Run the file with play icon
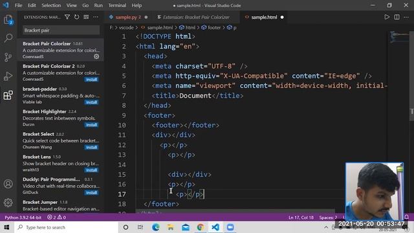414x233 pixels. click(387, 17)
